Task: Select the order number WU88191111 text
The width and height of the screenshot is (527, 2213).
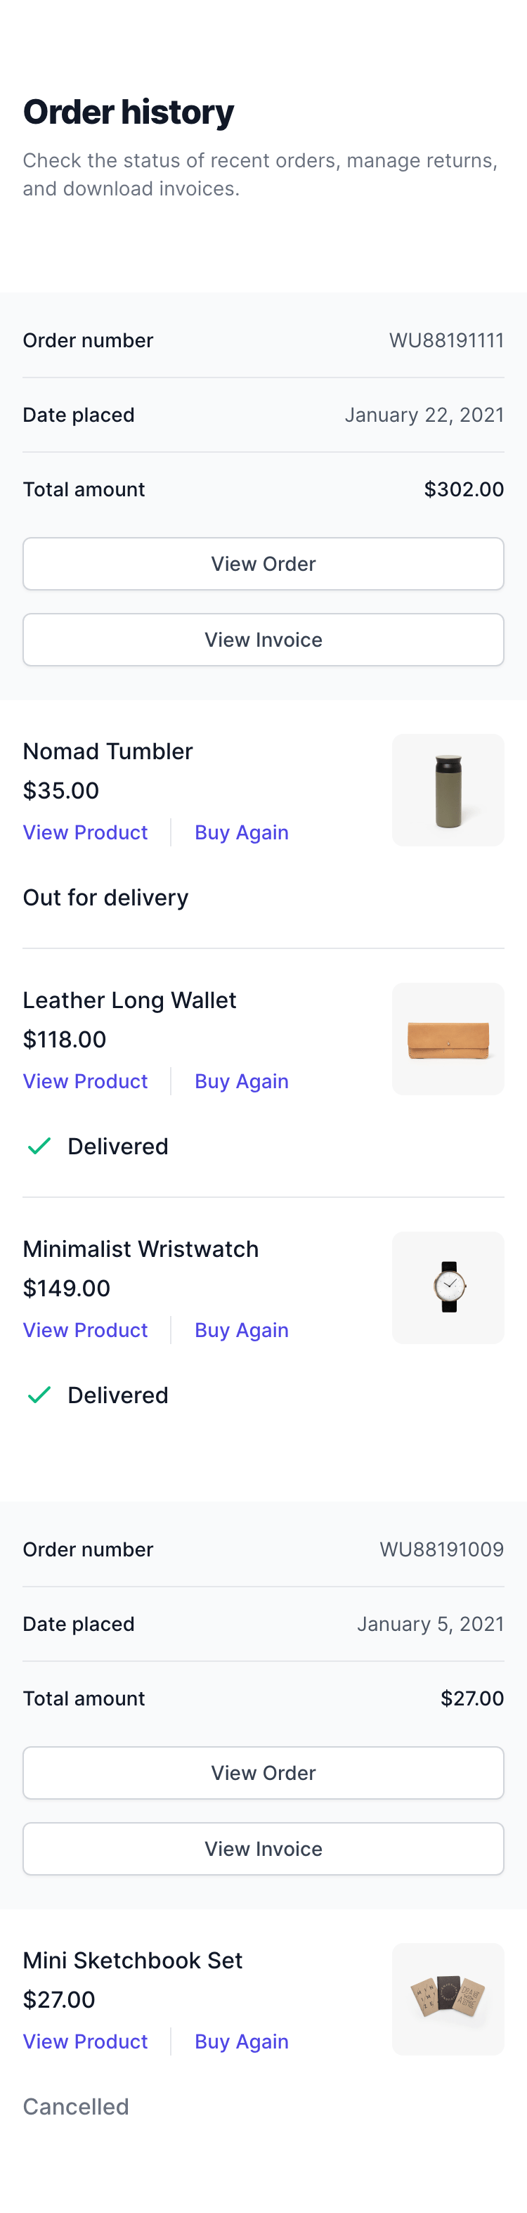Action: point(446,340)
